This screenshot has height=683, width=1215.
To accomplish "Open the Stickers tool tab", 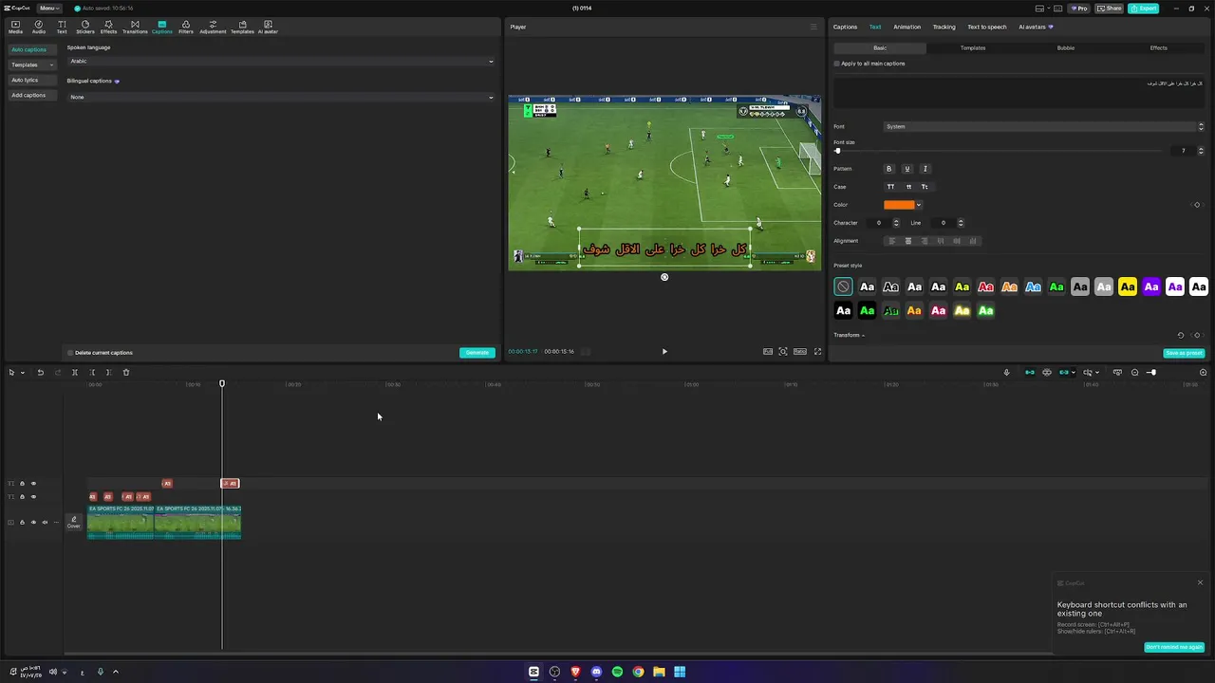I will (x=85, y=27).
